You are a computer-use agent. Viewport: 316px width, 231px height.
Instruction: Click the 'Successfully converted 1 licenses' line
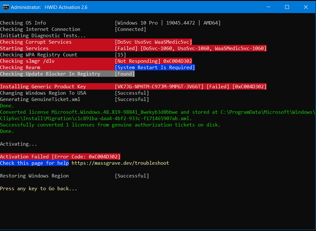coord(110,125)
